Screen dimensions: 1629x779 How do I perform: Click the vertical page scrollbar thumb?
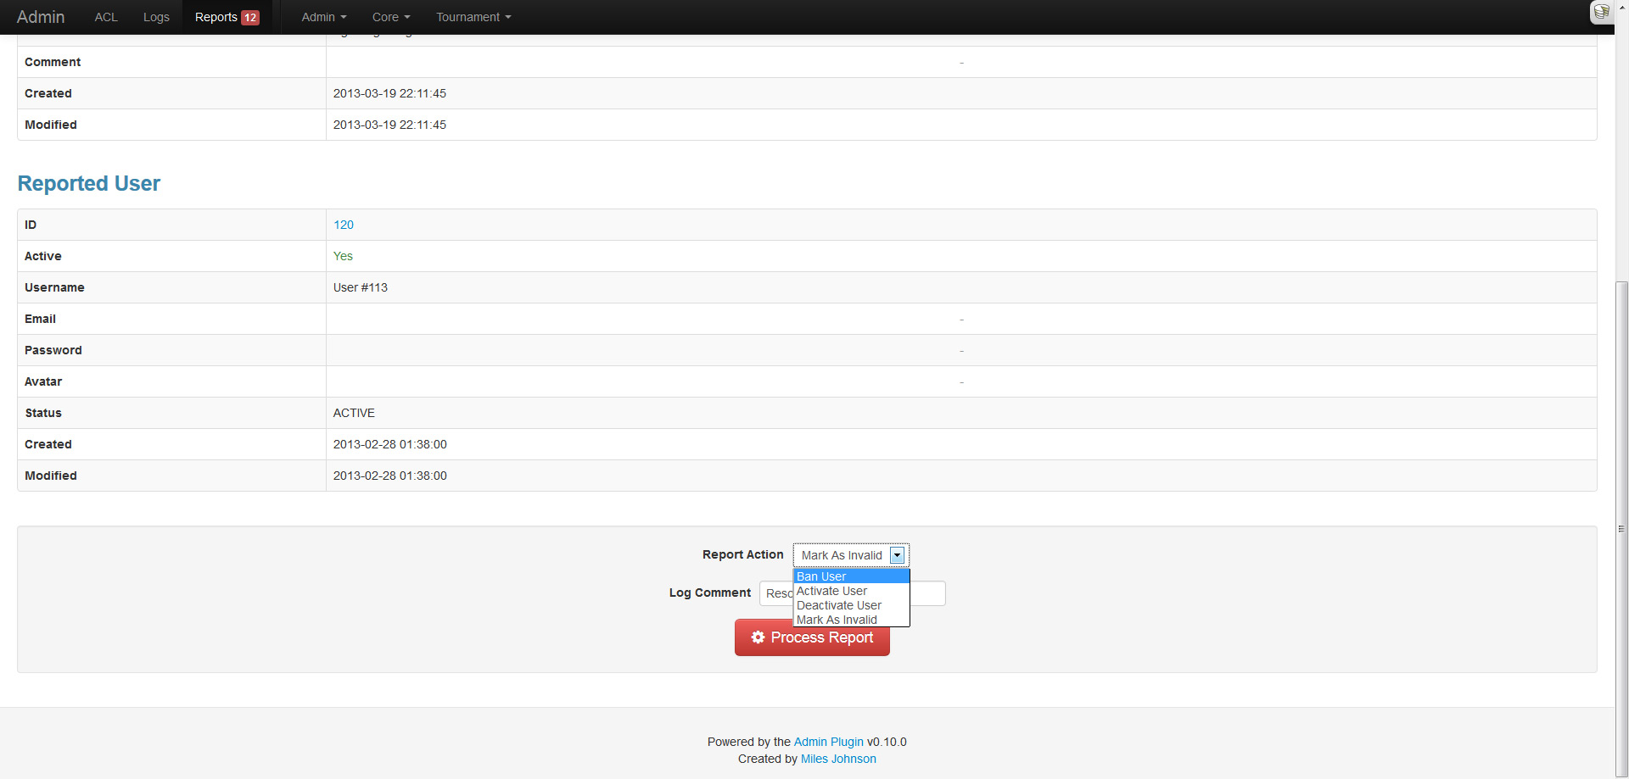coord(1621,526)
